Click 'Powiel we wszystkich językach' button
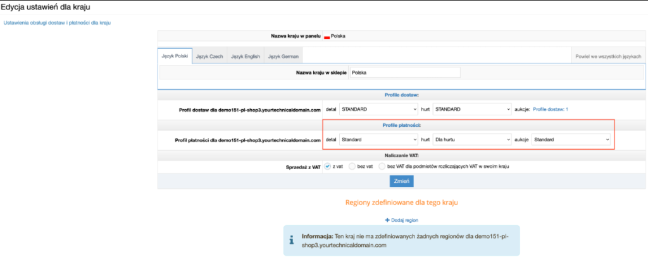The image size is (648, 262). pyautogui.click(x=607, y=56)
